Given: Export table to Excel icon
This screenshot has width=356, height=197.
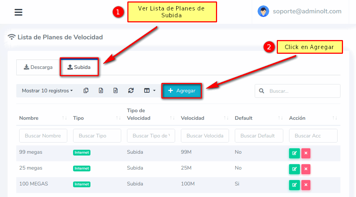Looking at the screenshot, I should 101,91.
